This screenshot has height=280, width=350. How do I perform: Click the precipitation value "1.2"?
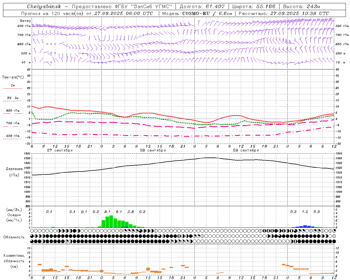305,212
